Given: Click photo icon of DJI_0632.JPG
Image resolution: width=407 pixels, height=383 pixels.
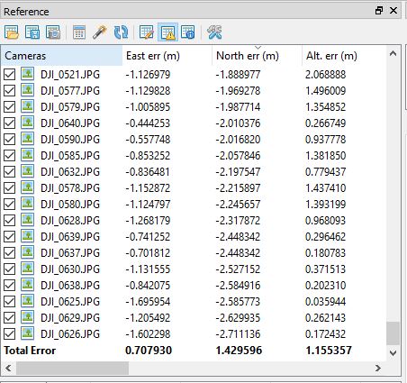Looking at the screenshot, I should 27,171.
